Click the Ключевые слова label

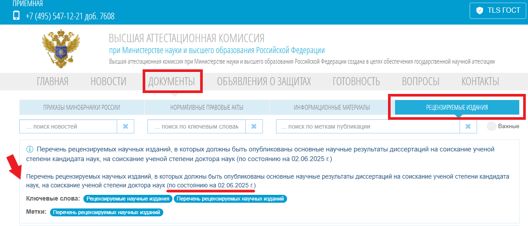(x=53, y=199)
